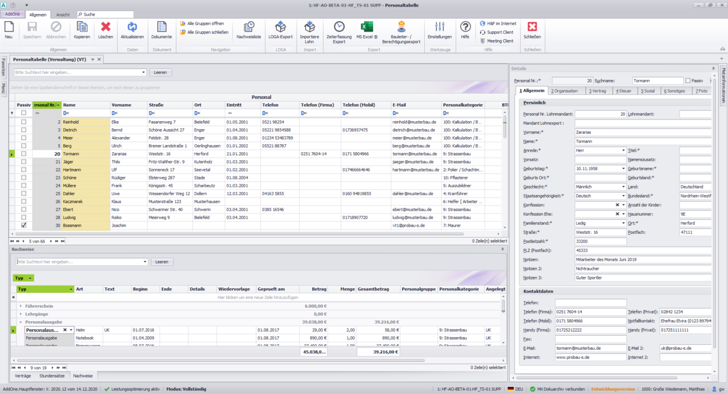Refresh data with the Aktualisieren icon

coord(132,29)
